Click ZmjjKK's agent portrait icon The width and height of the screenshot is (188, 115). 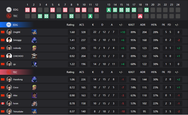(34, 32)
